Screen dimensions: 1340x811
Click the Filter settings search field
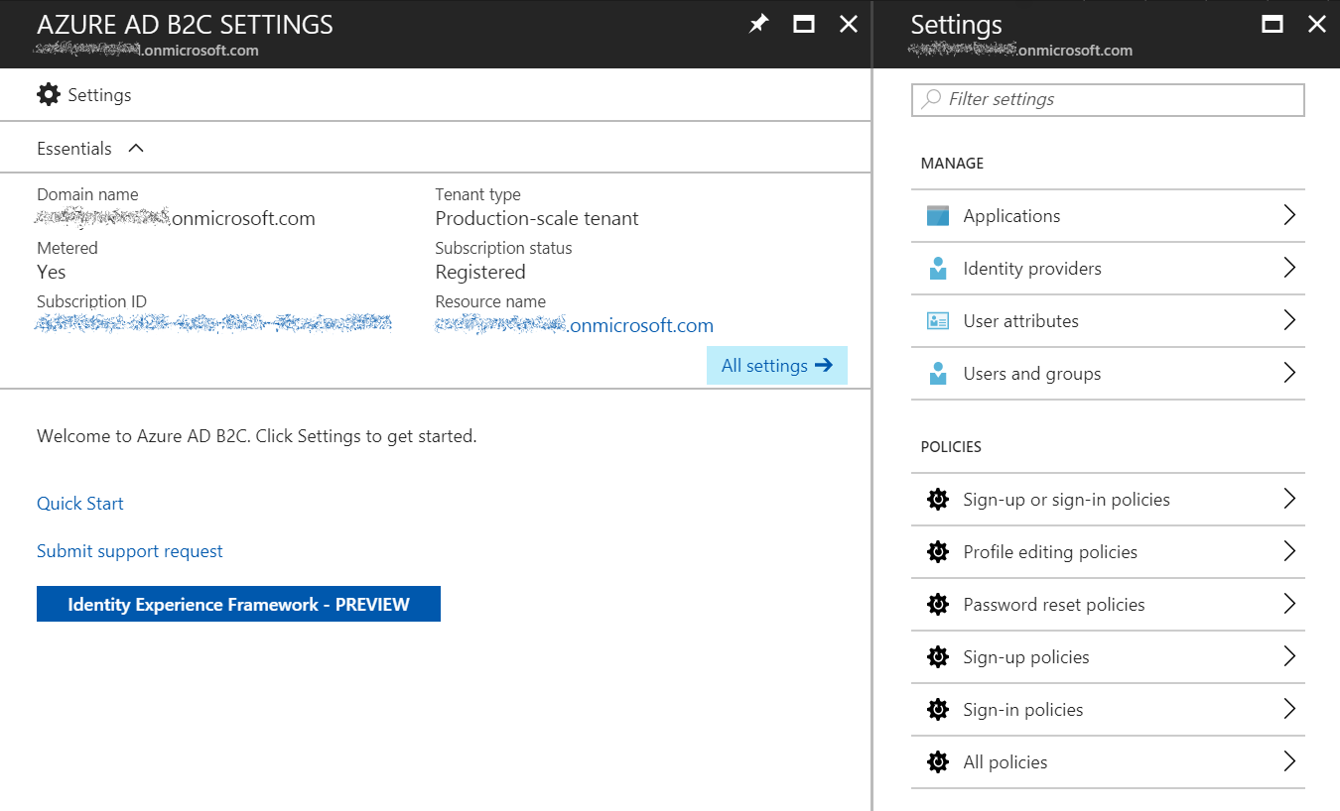(x=1107, y=100)
